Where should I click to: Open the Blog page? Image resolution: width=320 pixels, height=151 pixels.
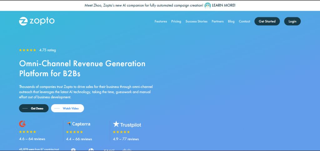coord(231,21)
